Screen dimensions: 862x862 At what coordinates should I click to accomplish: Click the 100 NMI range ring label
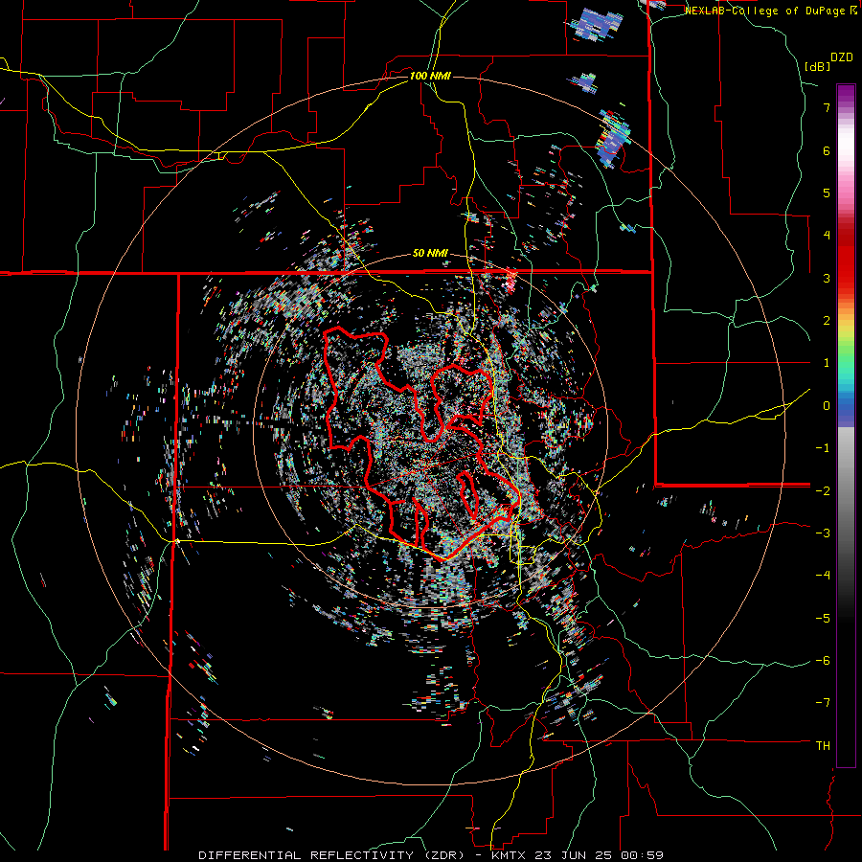click(430, 76)
